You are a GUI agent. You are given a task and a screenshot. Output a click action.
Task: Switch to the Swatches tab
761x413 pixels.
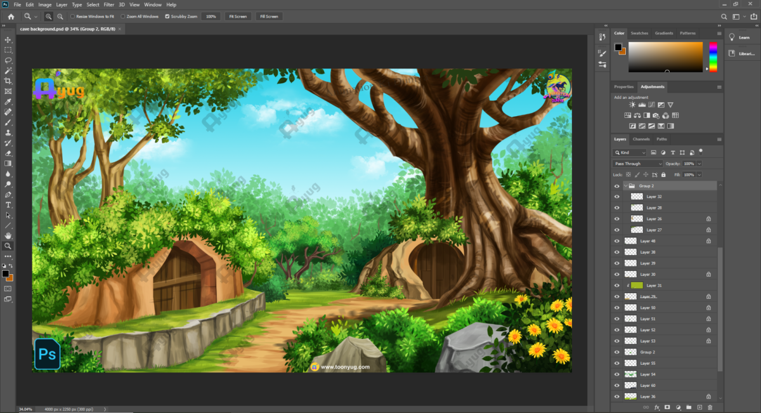click(x=639, y=33)
